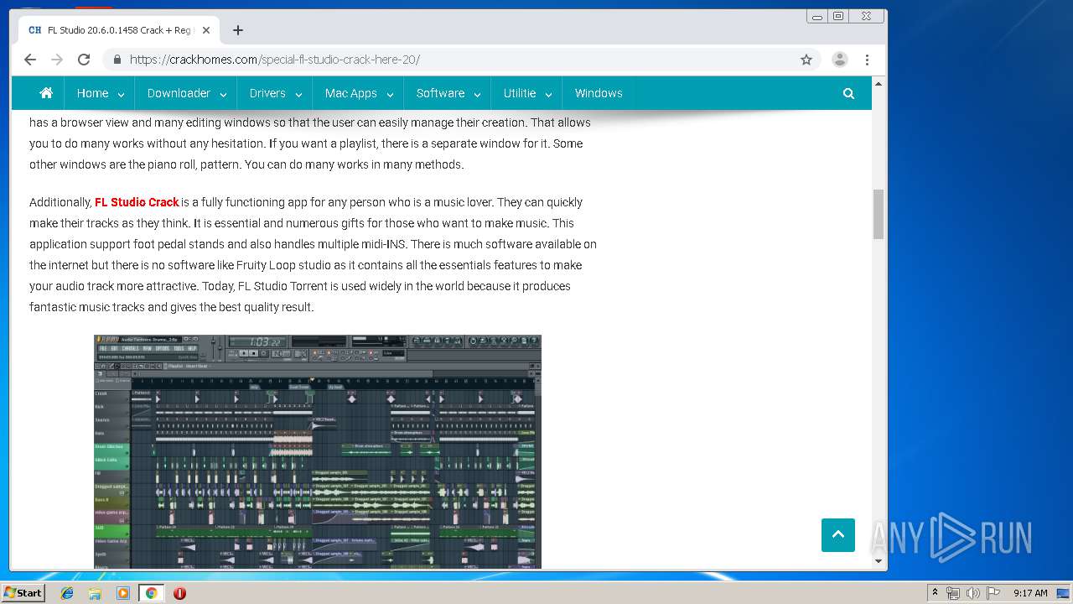Open the Action Center flag icon
Viewport: 1073px width, 604px height.
[x=993, y=593]
